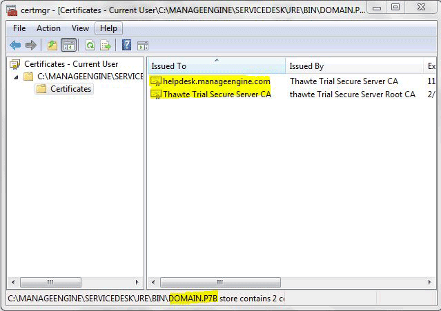Toggle the Show/Hide Action Pane button
The width and height of the screenshot is (441, 311).
click(143, 46)
